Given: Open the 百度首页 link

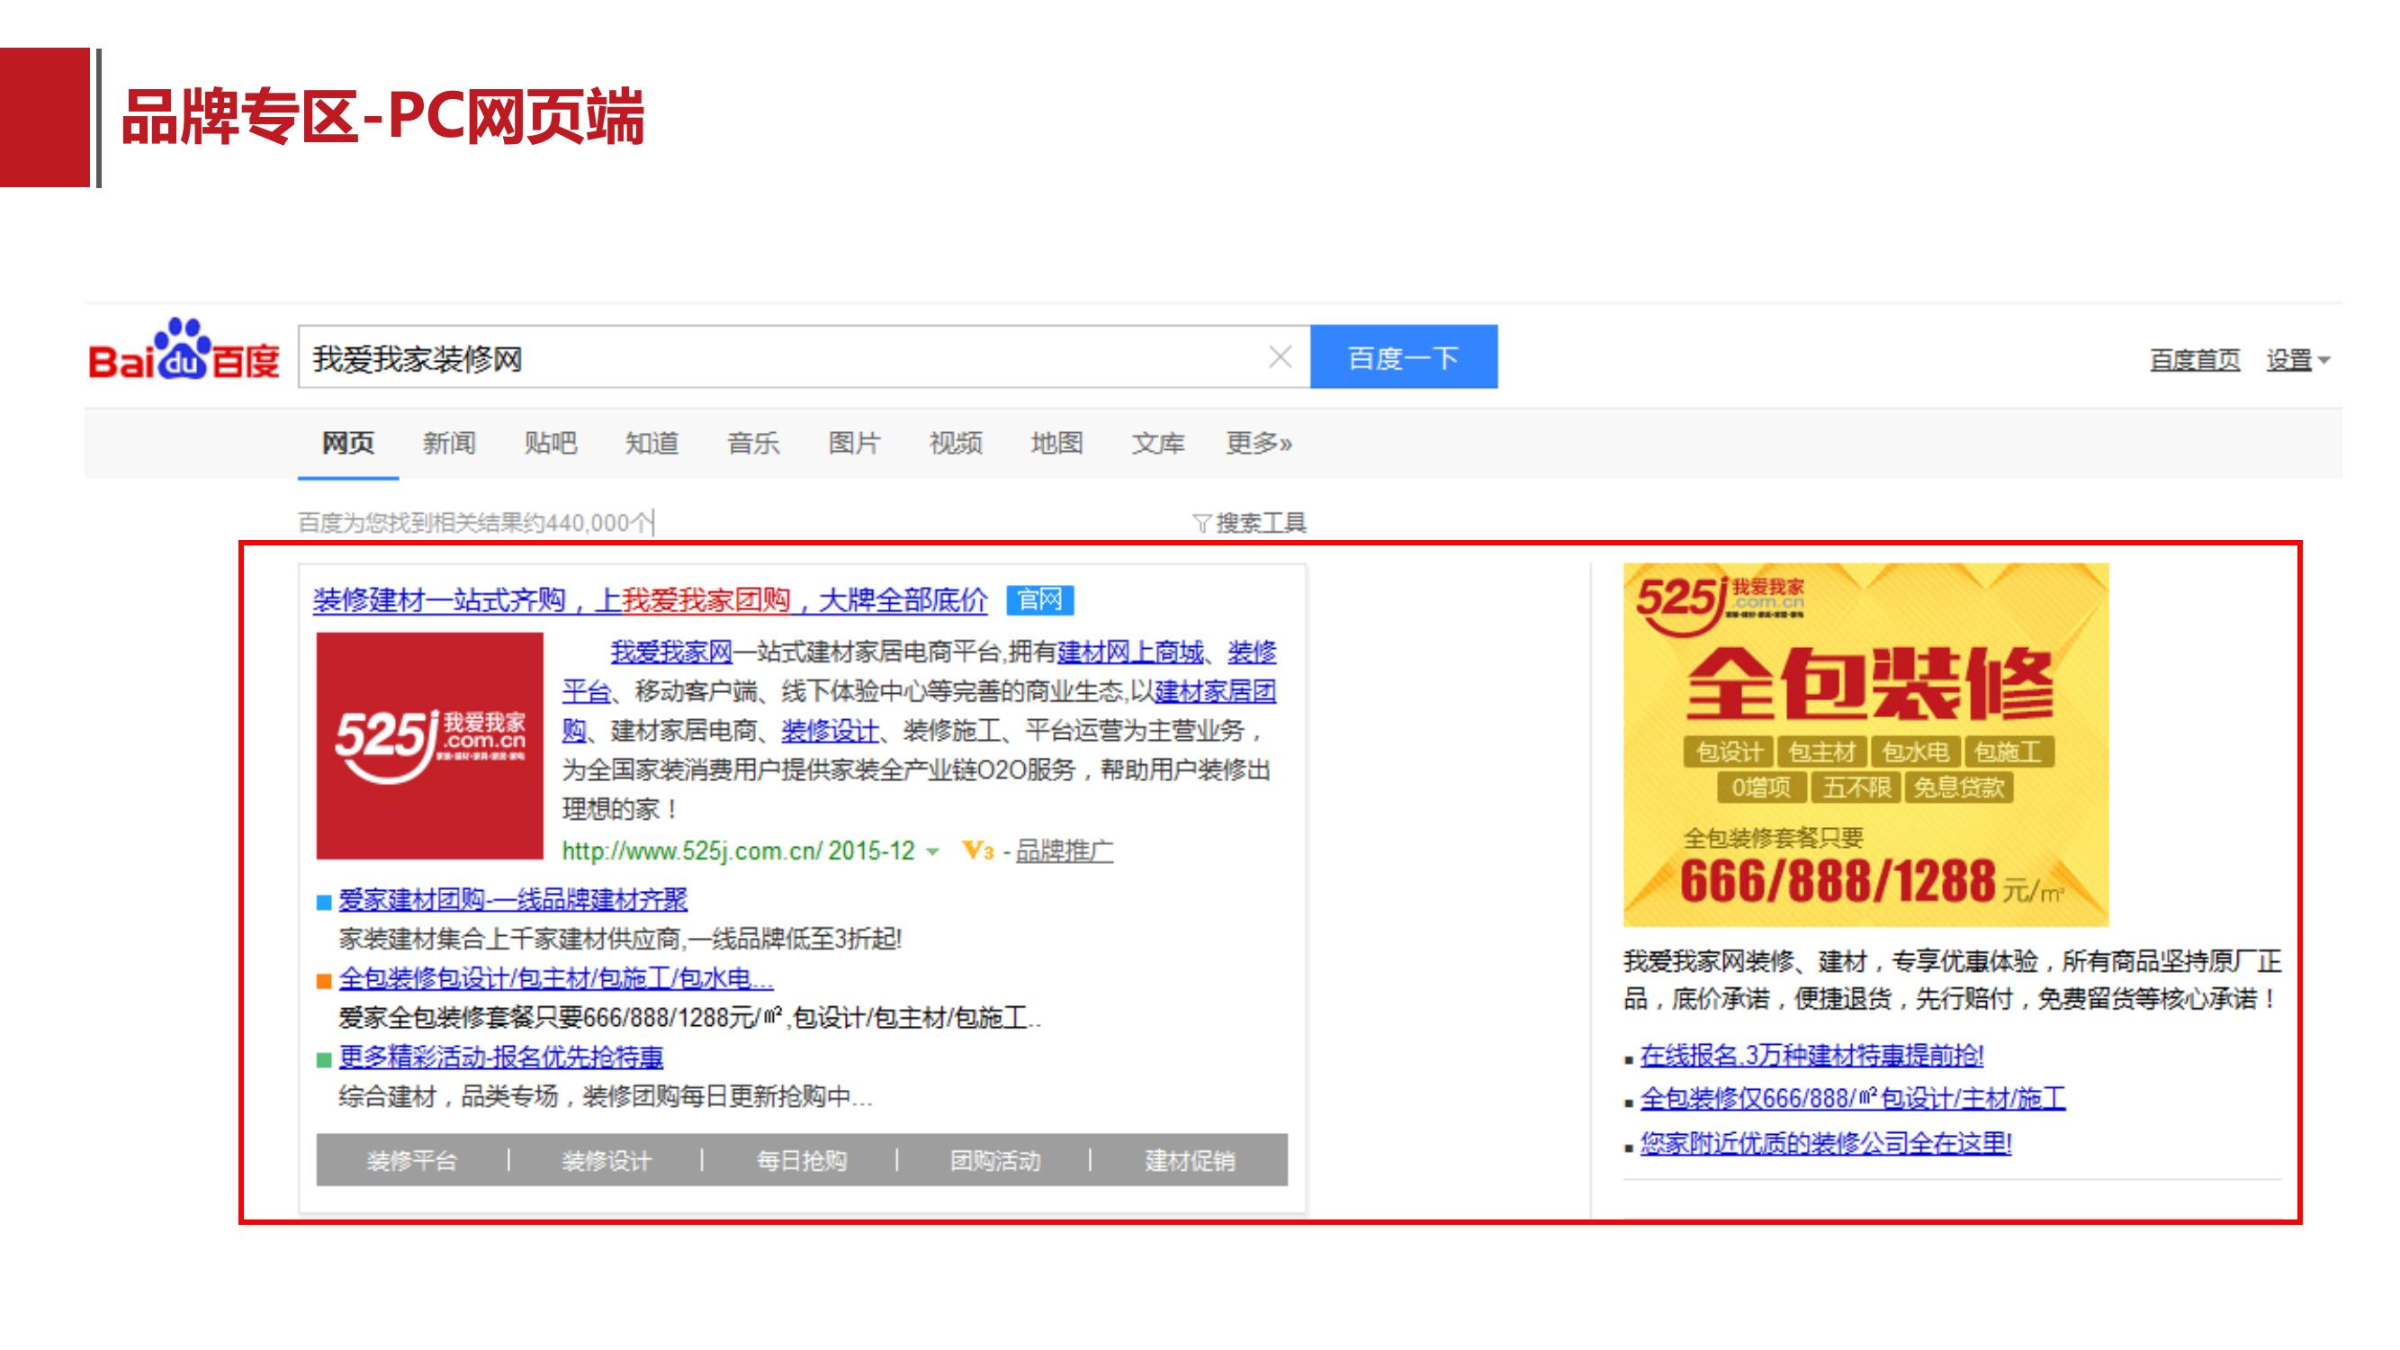Looking at the screenshot, I should (x=2194, y=360).
